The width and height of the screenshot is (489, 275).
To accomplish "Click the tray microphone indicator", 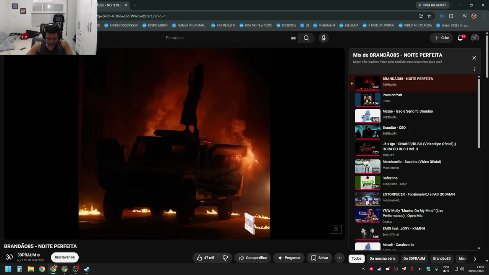I will coord(436,269).
